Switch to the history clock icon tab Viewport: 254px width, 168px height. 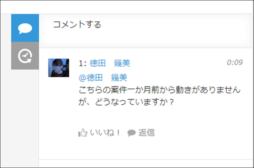(x=25, y=56)
